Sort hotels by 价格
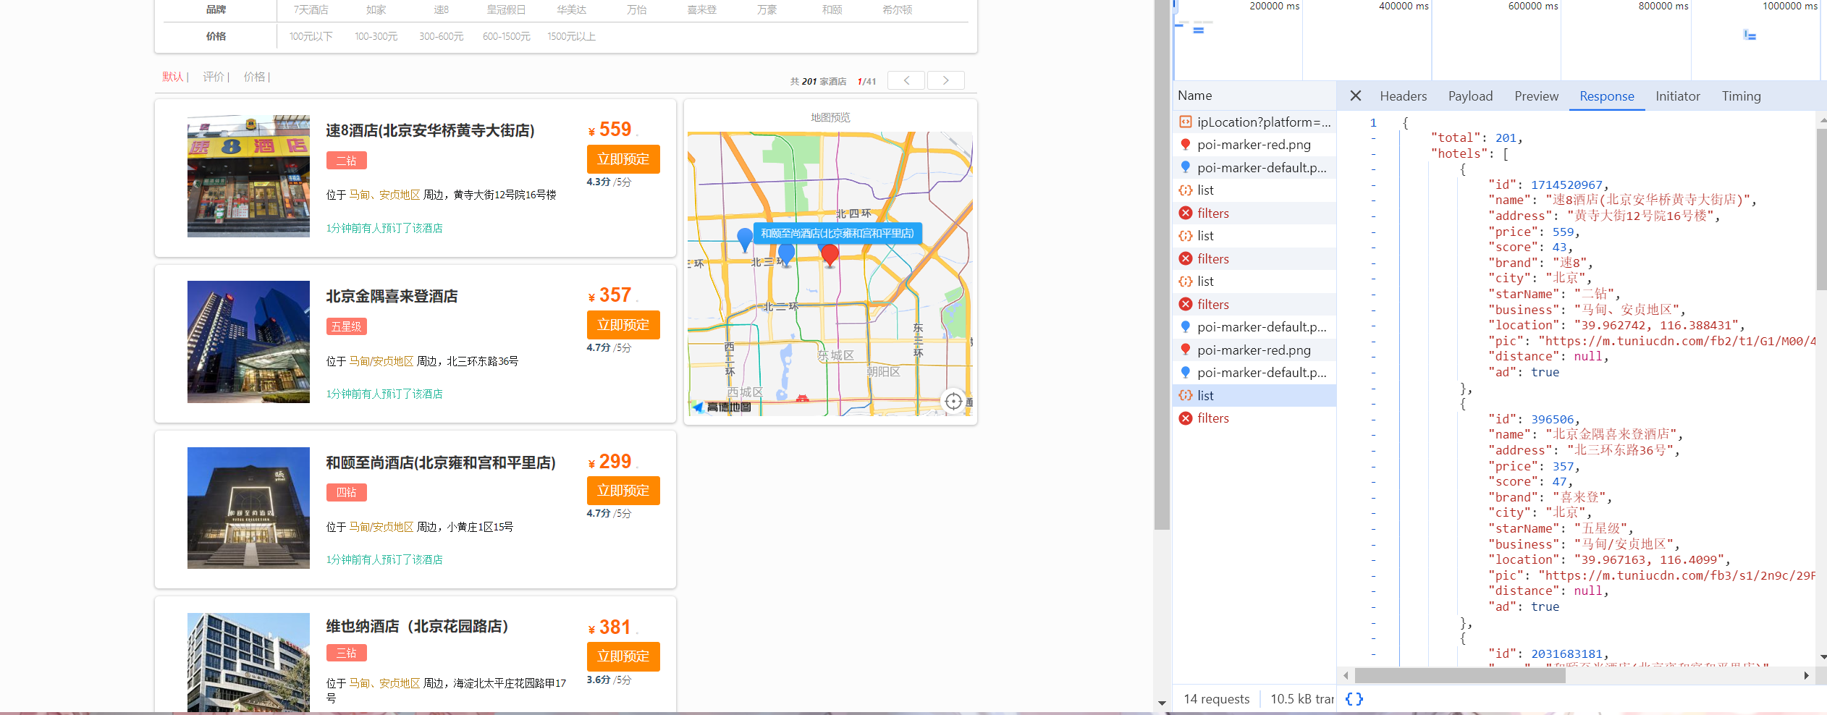The height and width of the screenshot is (715, 1827). pyautogui.click(x=254, y=77)
